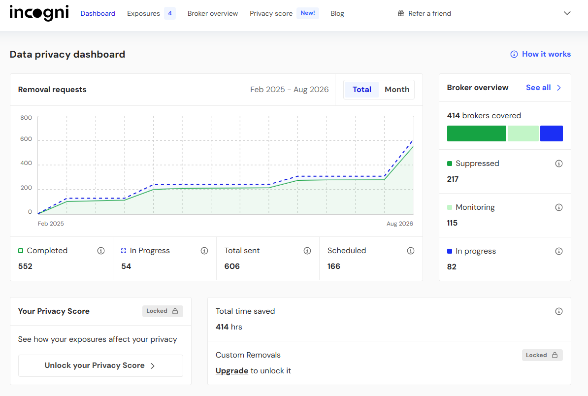The width and height of the screenshot is (588, 396).
Task: Click the lock icon in Privacy Score badge
Action: [175, 311]
